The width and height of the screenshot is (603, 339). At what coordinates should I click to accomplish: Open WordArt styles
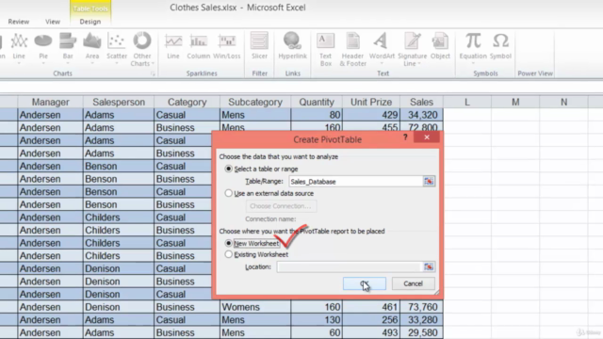coord(382,47)
